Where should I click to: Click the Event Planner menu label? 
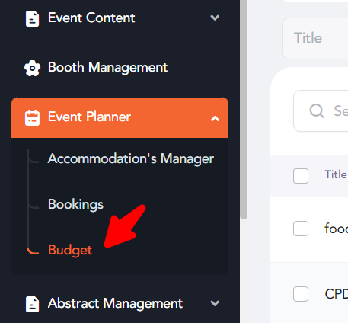click(x=89, y=117)
